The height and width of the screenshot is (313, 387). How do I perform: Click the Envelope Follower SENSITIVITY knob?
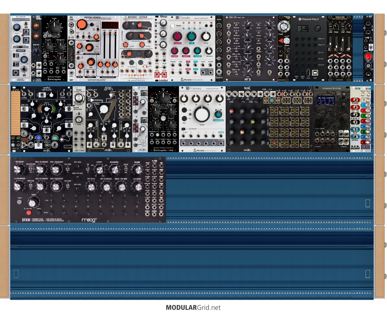pyautogui.click(x=17, y=27)
